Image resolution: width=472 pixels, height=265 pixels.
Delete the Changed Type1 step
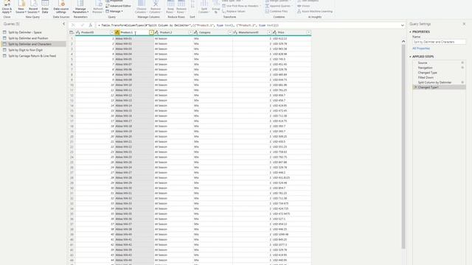pyautogui.click(x=415, y=87)
